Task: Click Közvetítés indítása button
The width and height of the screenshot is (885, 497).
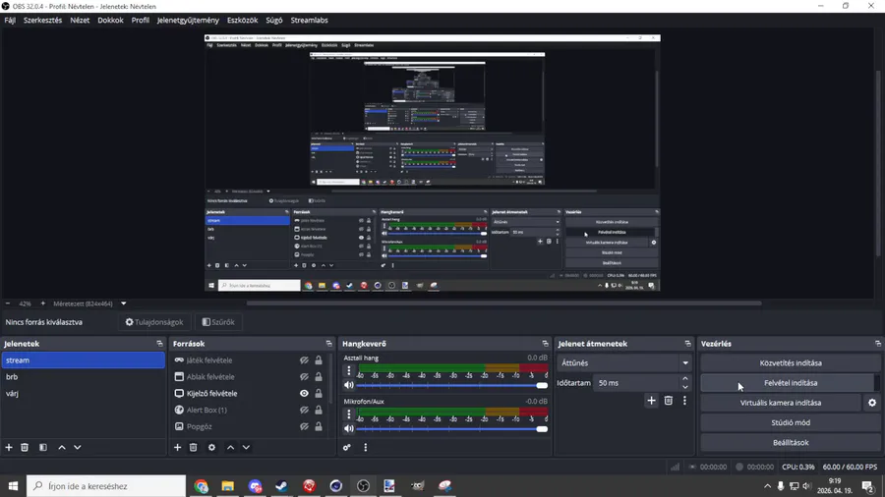Action: (x=791, y=362)
